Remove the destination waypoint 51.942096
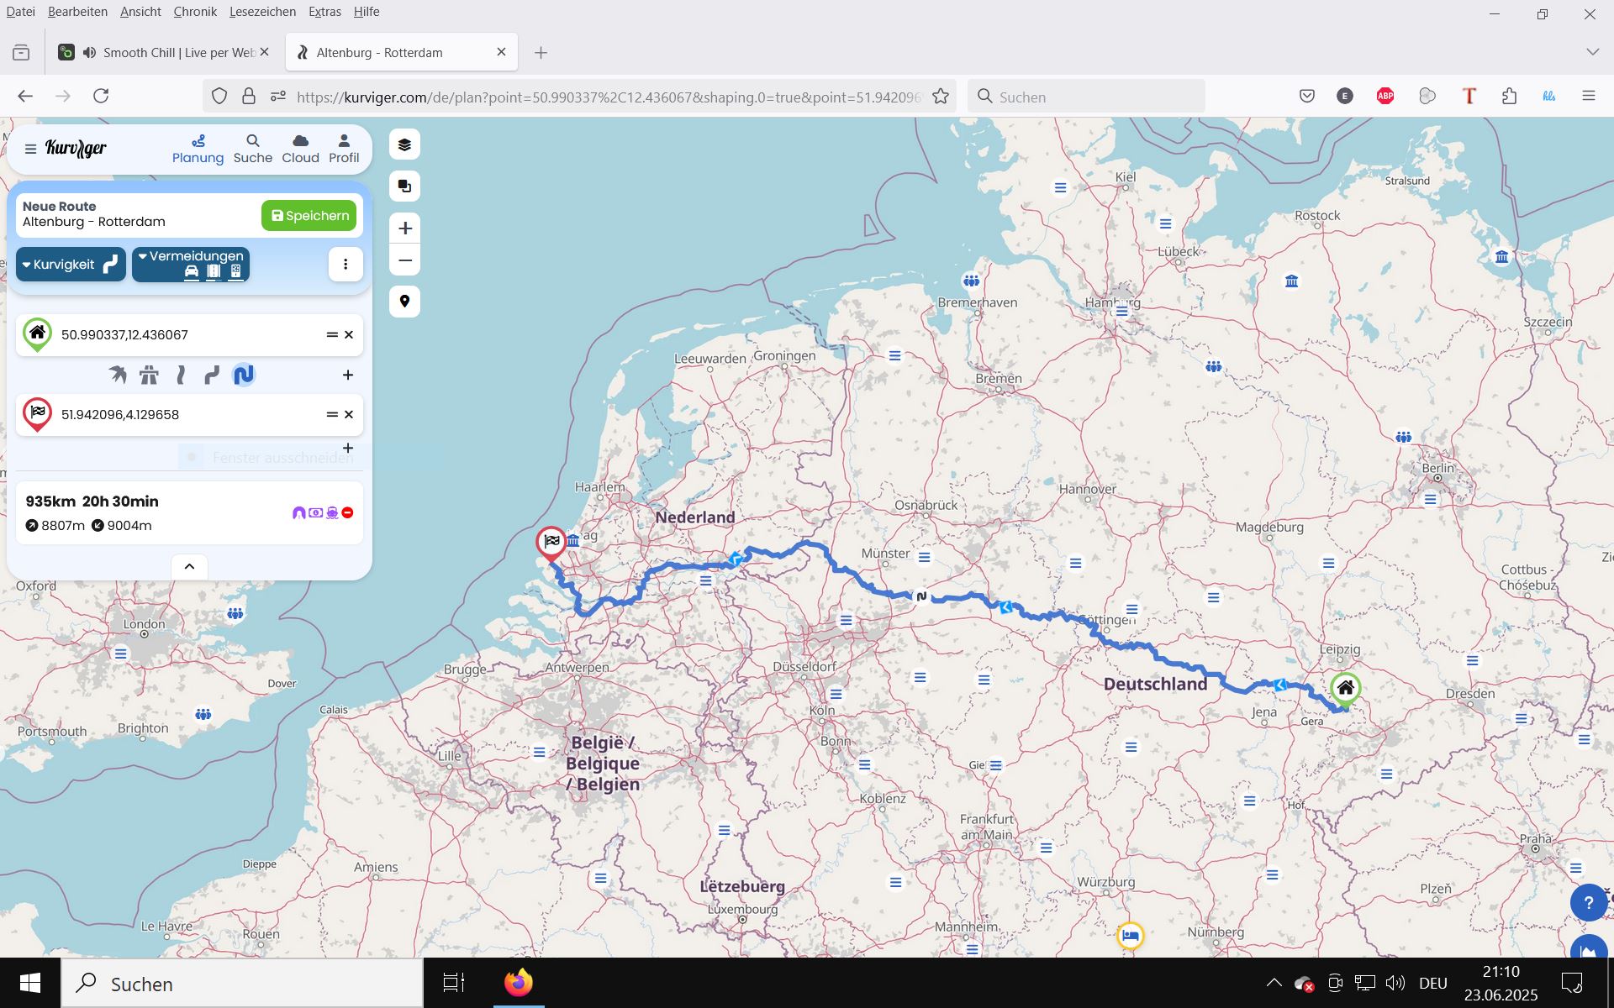The width and height of the screenshot is (1614, 1008). click(349, 415)
